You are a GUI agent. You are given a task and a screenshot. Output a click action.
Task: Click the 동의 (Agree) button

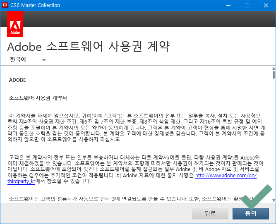pyautogui.click(x=251, y=214)
